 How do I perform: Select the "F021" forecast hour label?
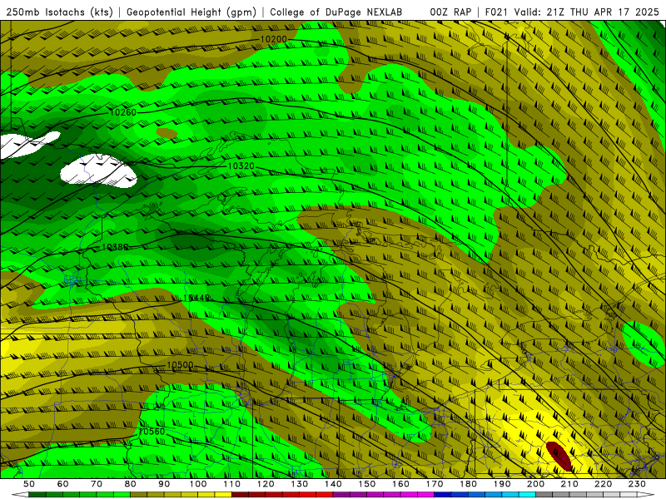point(497,12)
